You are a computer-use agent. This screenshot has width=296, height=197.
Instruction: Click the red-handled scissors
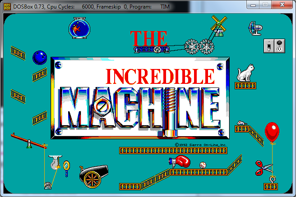click(264, 168)
